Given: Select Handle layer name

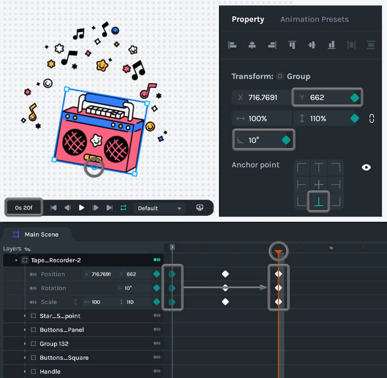Looking at the screenshot, I should 50,371.
